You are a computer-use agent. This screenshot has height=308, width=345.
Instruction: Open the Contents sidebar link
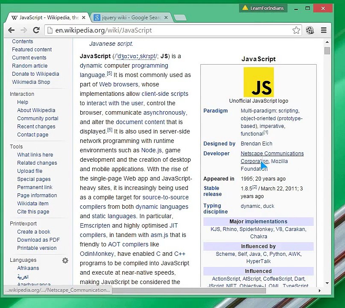click(x=23, y=41)
